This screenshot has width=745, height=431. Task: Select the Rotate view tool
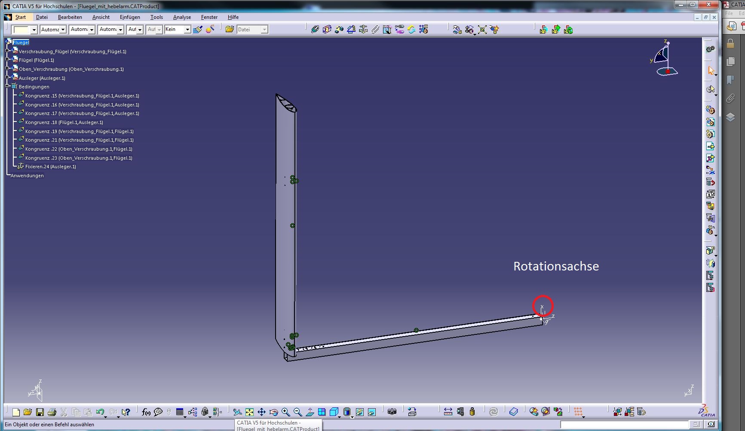[273, 412]
